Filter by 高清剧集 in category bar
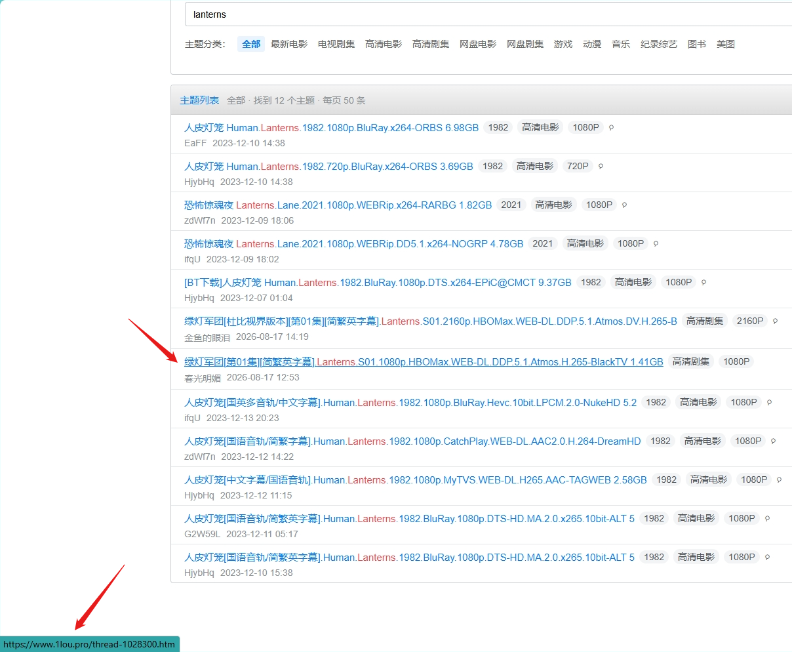This screenshot has height=652, width=792. [431, 44]
